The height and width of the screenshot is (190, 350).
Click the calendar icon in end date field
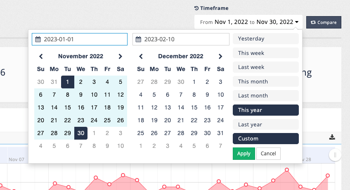138,39
